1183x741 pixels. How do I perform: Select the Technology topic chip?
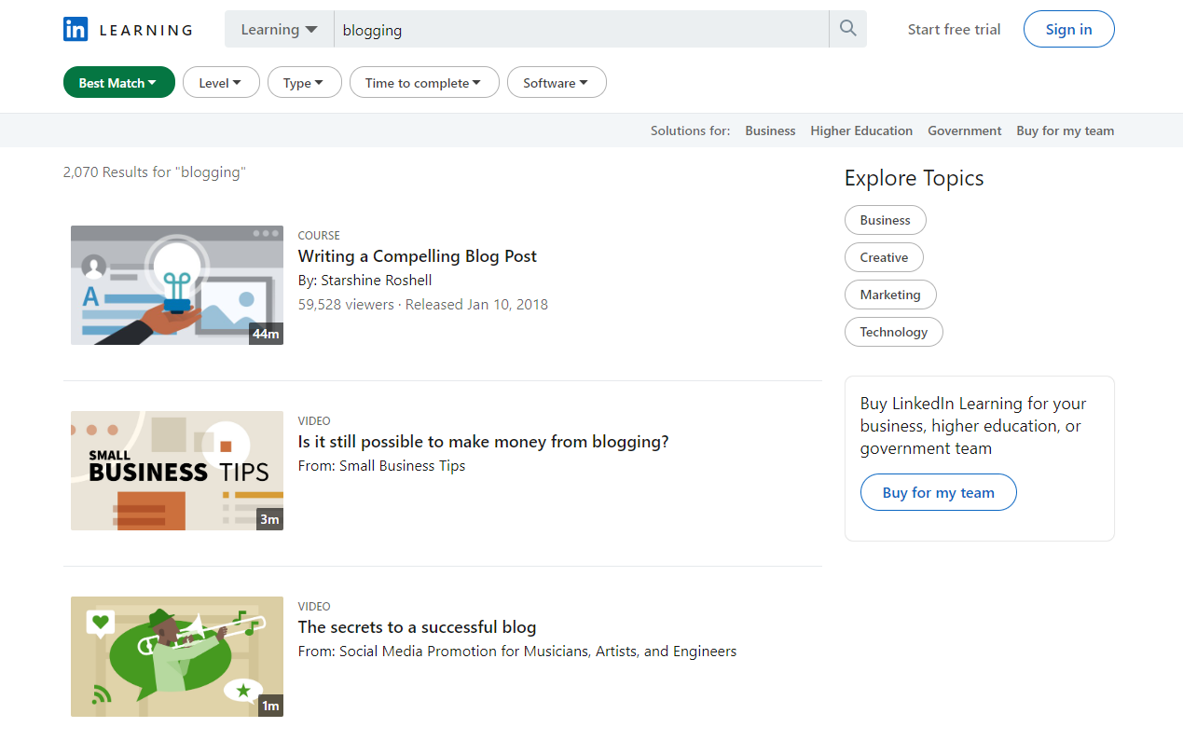(x=893, y=332)
